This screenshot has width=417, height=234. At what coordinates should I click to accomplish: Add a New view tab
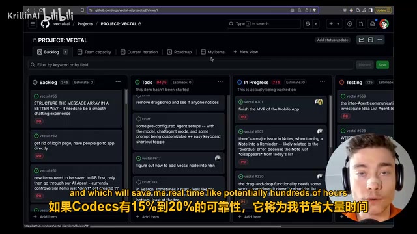246,52
